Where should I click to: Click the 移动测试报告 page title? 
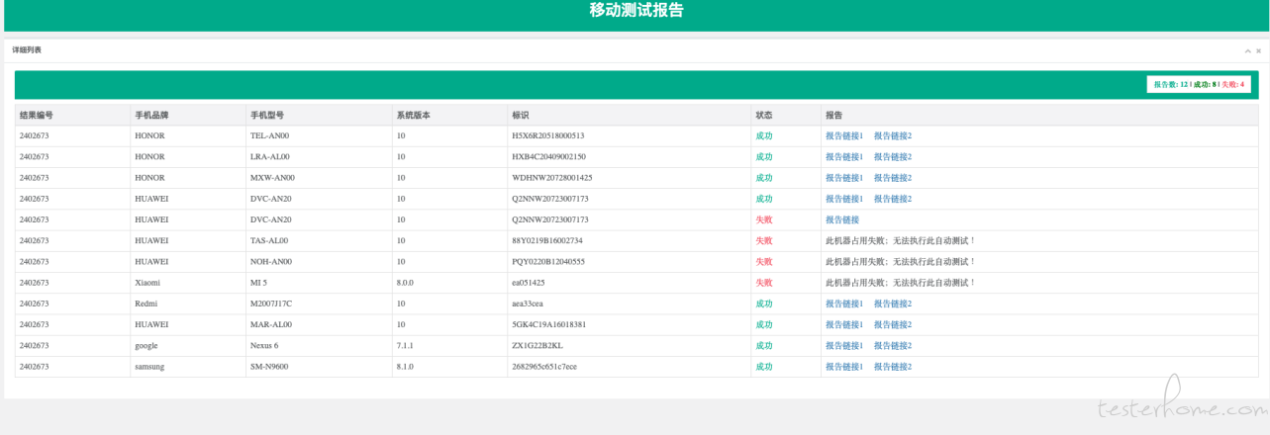[636, 11]
